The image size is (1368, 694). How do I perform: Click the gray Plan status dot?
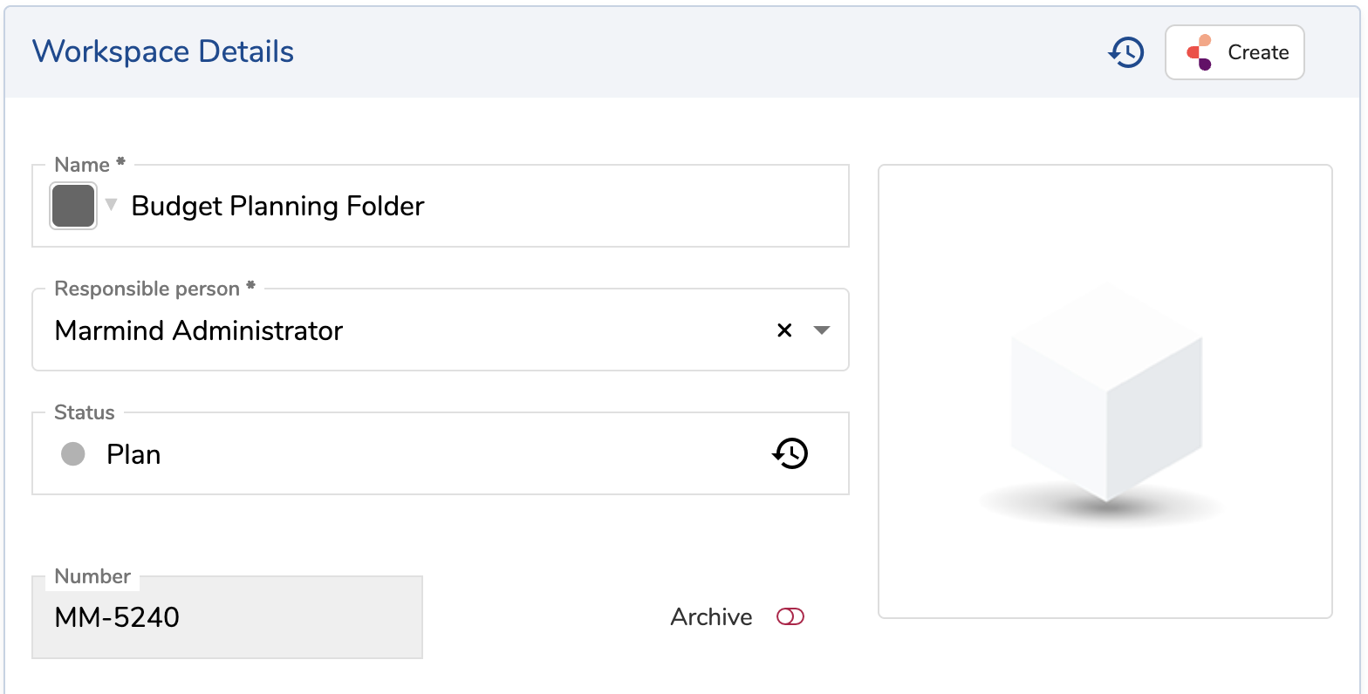point(73,453)
